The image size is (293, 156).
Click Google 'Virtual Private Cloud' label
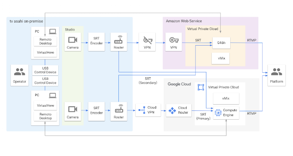click(x=224, y=87)
